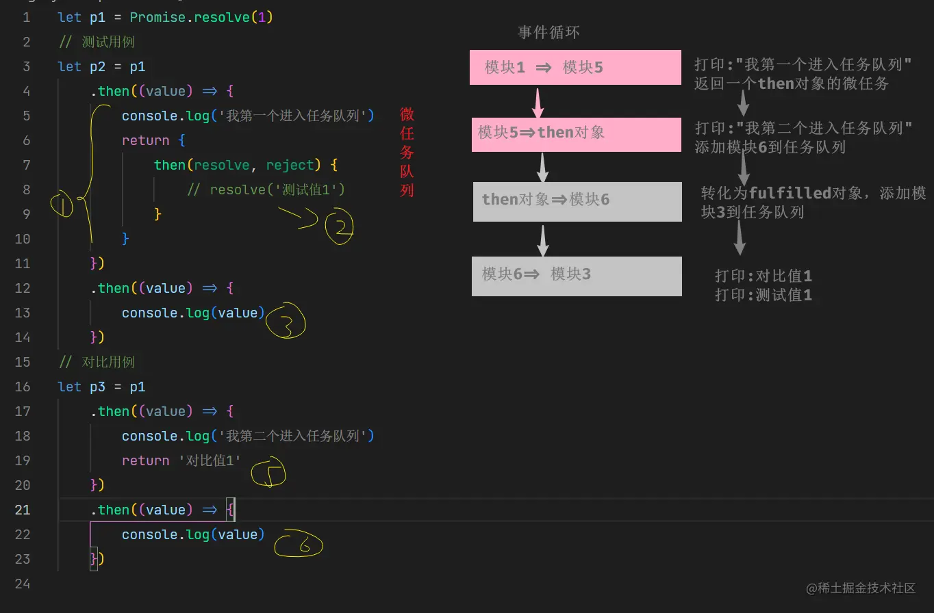Click 'console.log(value)' on line 22
934x613 pixels.
pos(193,534)
